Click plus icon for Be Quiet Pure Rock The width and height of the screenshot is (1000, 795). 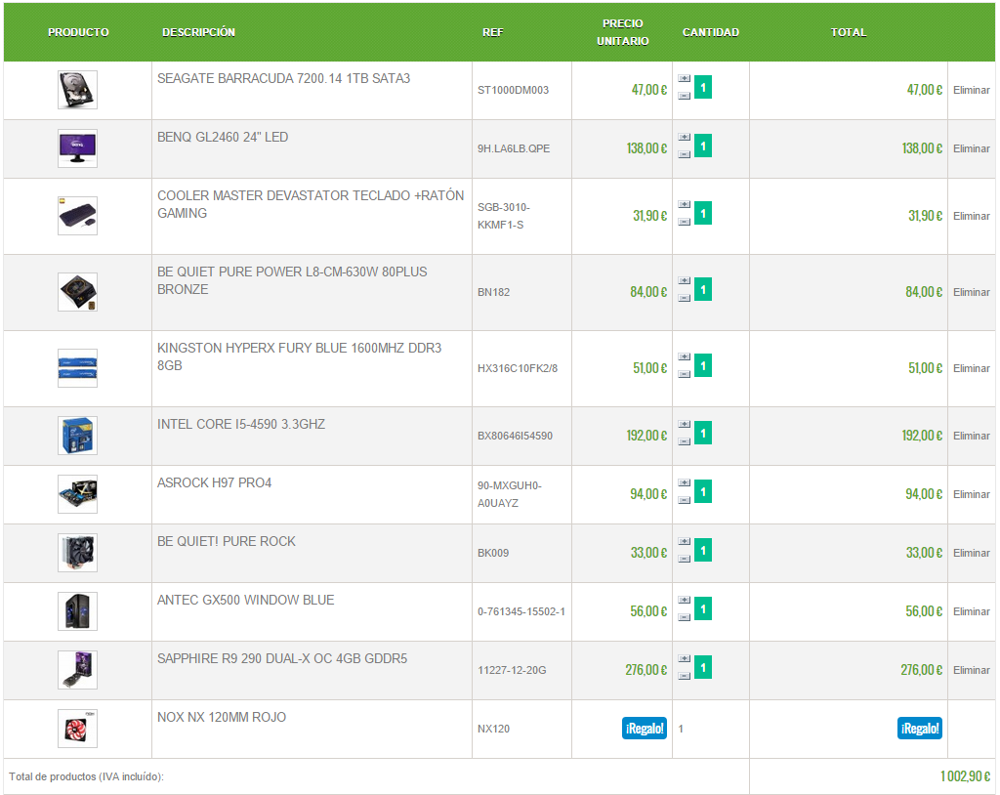(684, 542)
